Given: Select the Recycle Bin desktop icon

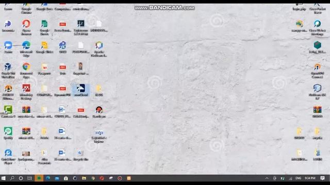Looking at the screenshot, I should click(80, 155).
